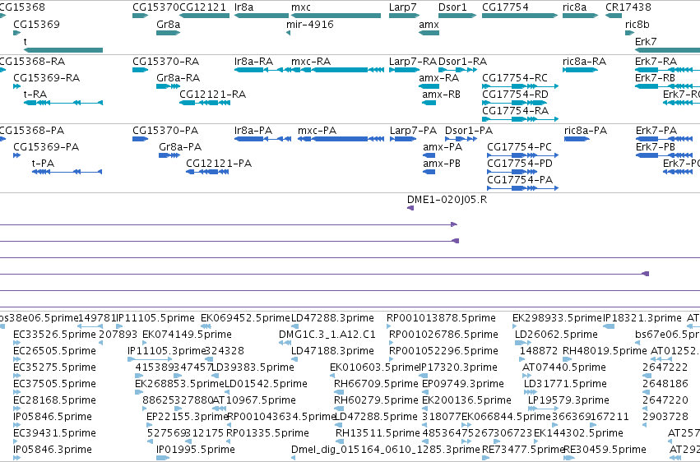
Task: Click the CG17754-RC transcript label
Action: 515,77
